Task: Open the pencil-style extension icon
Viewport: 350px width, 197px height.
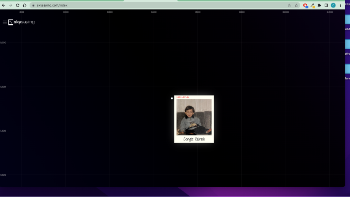Action: (312, 5)
